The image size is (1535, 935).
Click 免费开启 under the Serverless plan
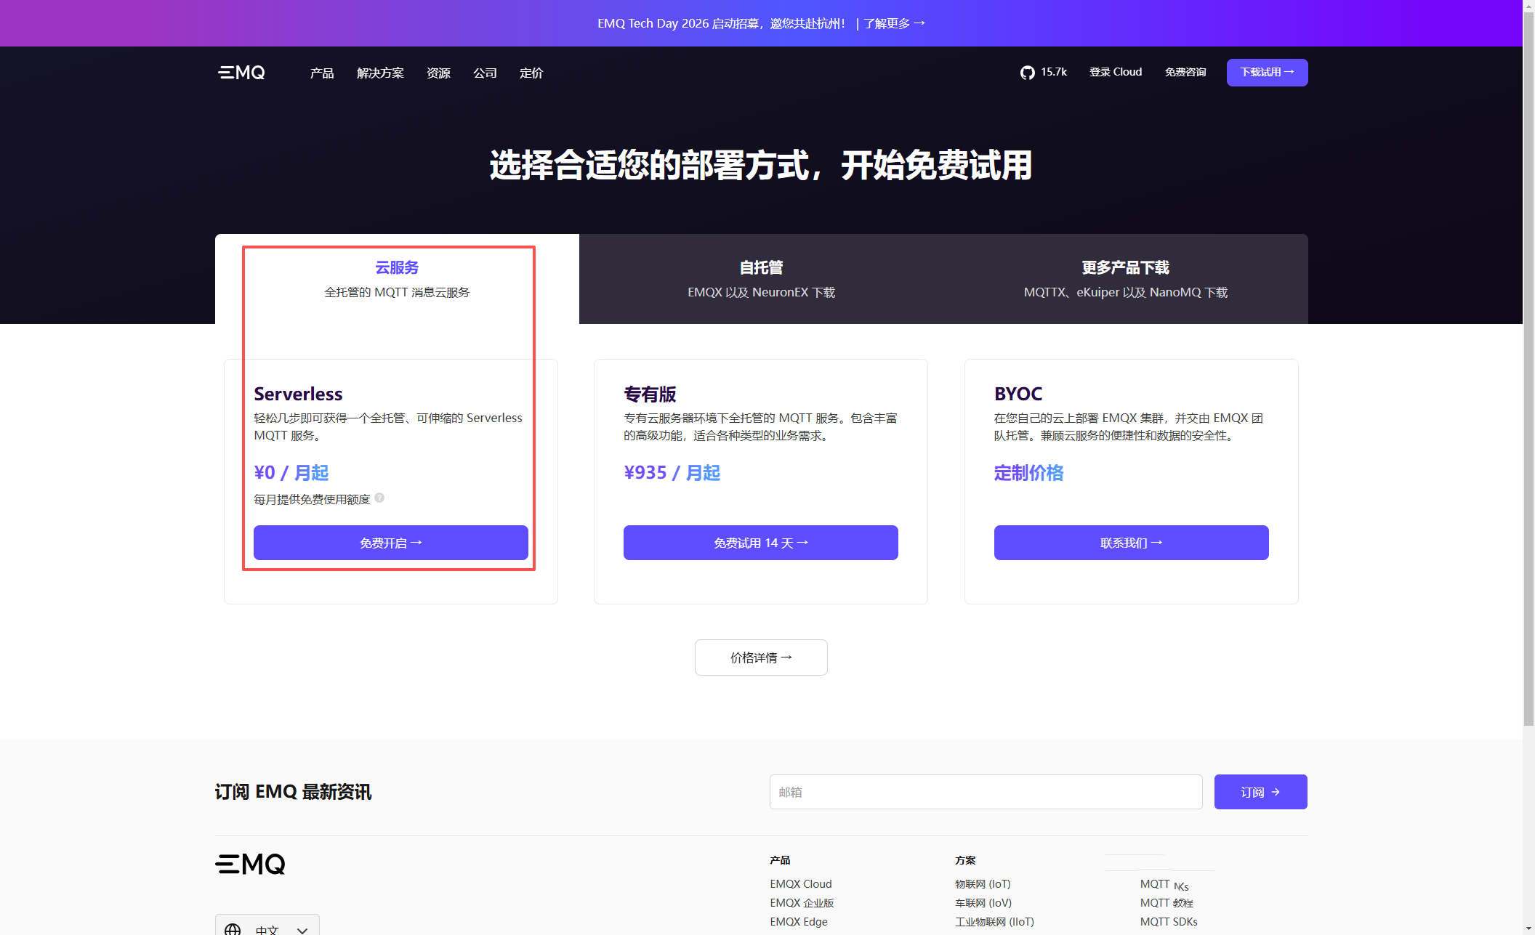(390, 542)
